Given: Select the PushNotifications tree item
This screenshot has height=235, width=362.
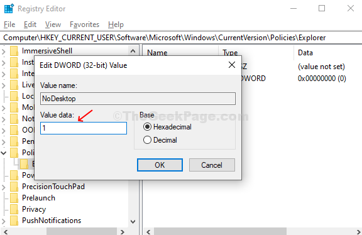Looking at the screenshot, I should pos(52,221).
